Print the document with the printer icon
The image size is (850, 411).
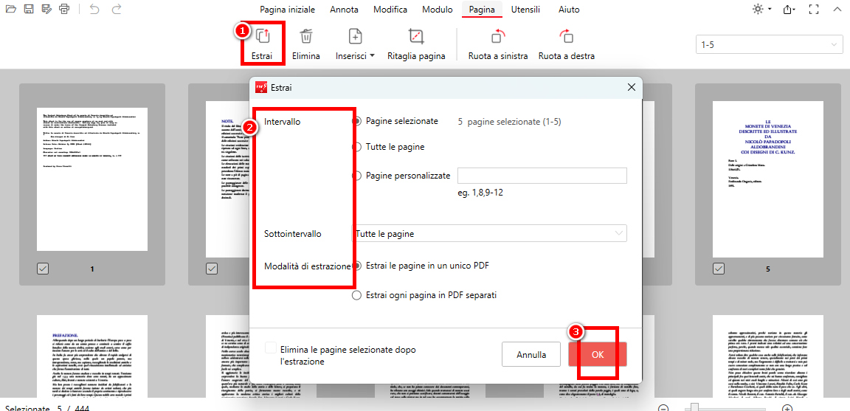click(64, 9)
